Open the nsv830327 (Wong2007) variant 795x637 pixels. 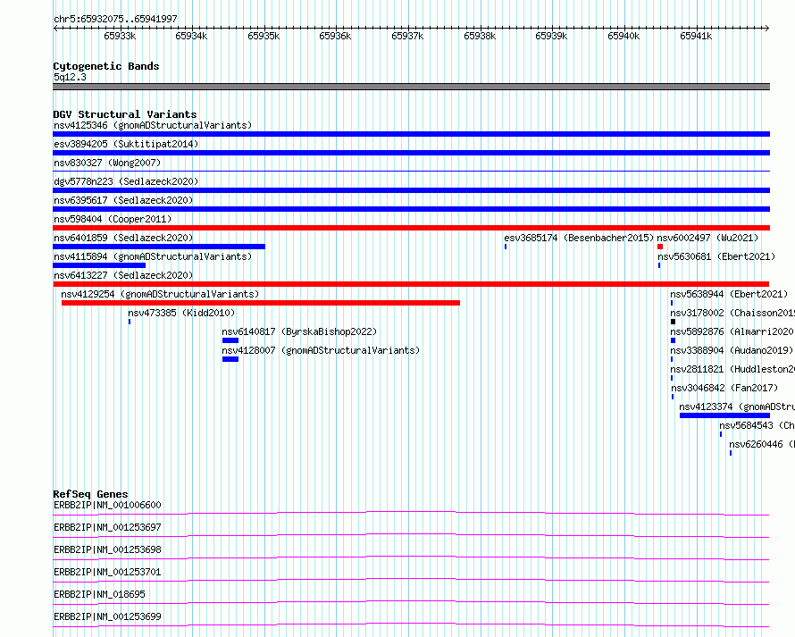click(x=107, y=163)
